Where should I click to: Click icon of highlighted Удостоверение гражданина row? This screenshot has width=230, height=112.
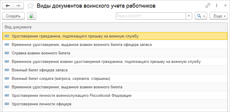click(x=7, y=36)
